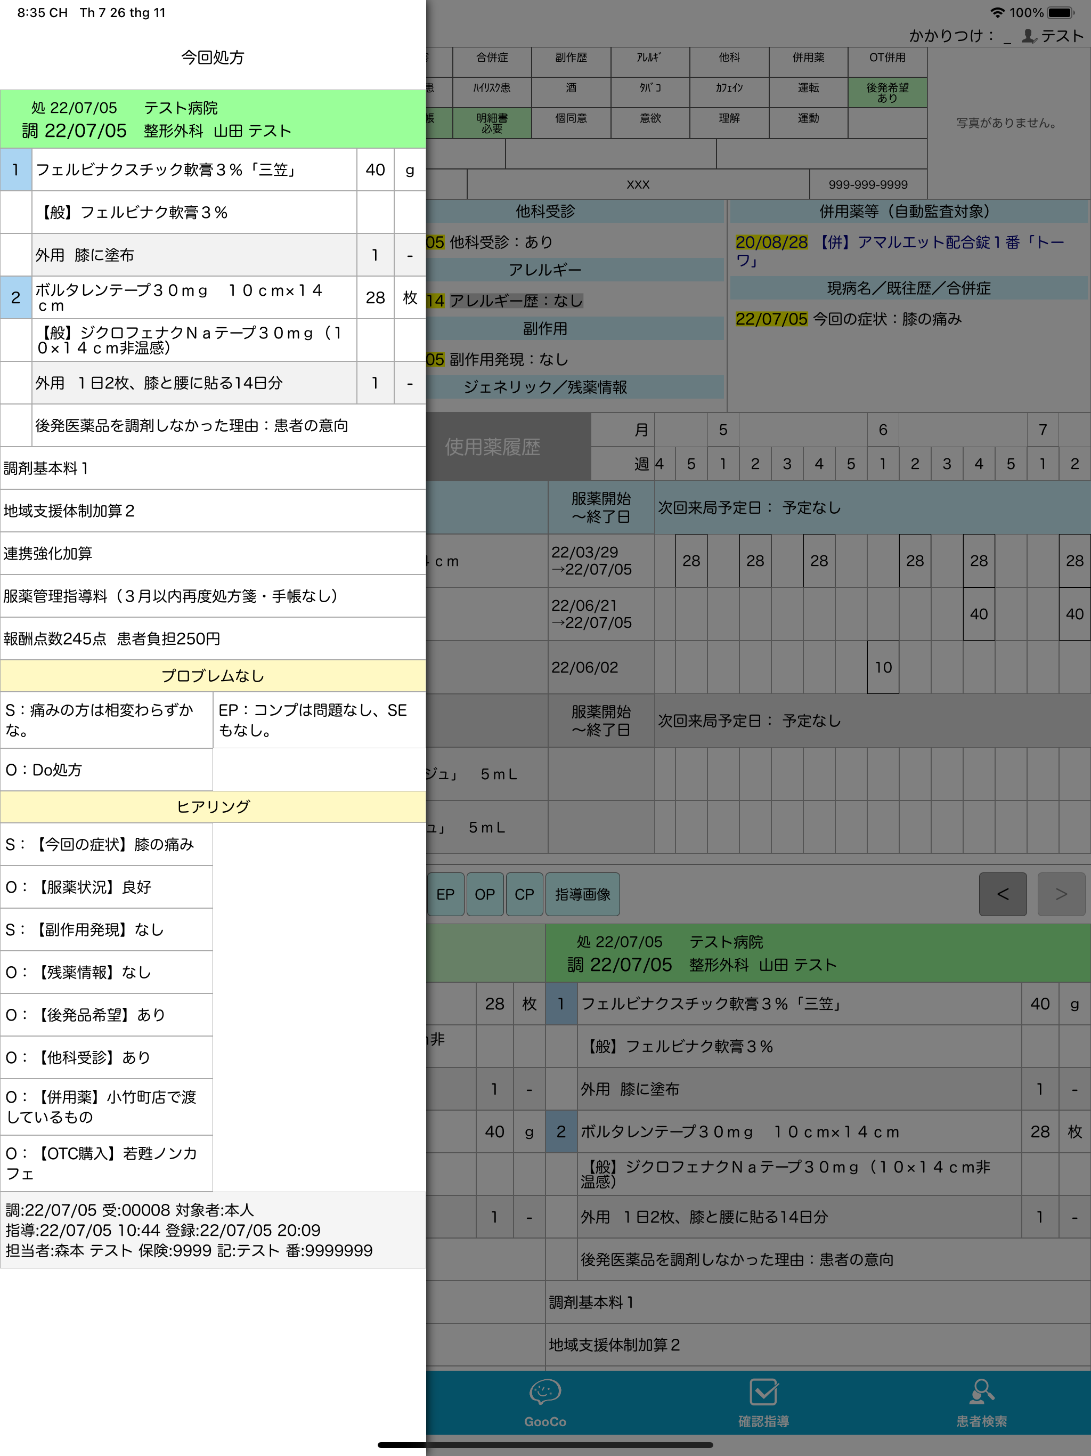Viewport: 1091px width, 1456px height.
Task: Tap the green prescription header テスト病院 in left panel
Action: pos(213,119)
